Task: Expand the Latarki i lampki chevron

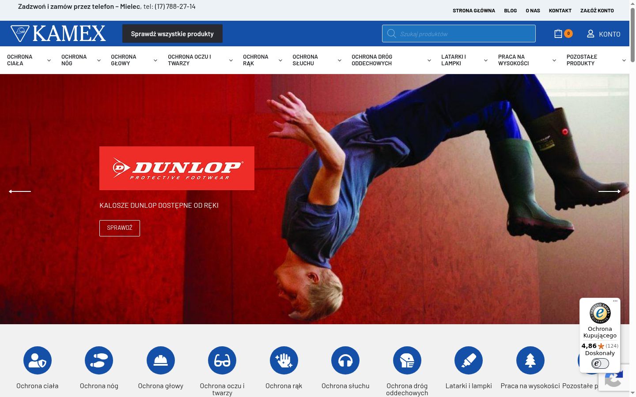Action: [486, 60]
